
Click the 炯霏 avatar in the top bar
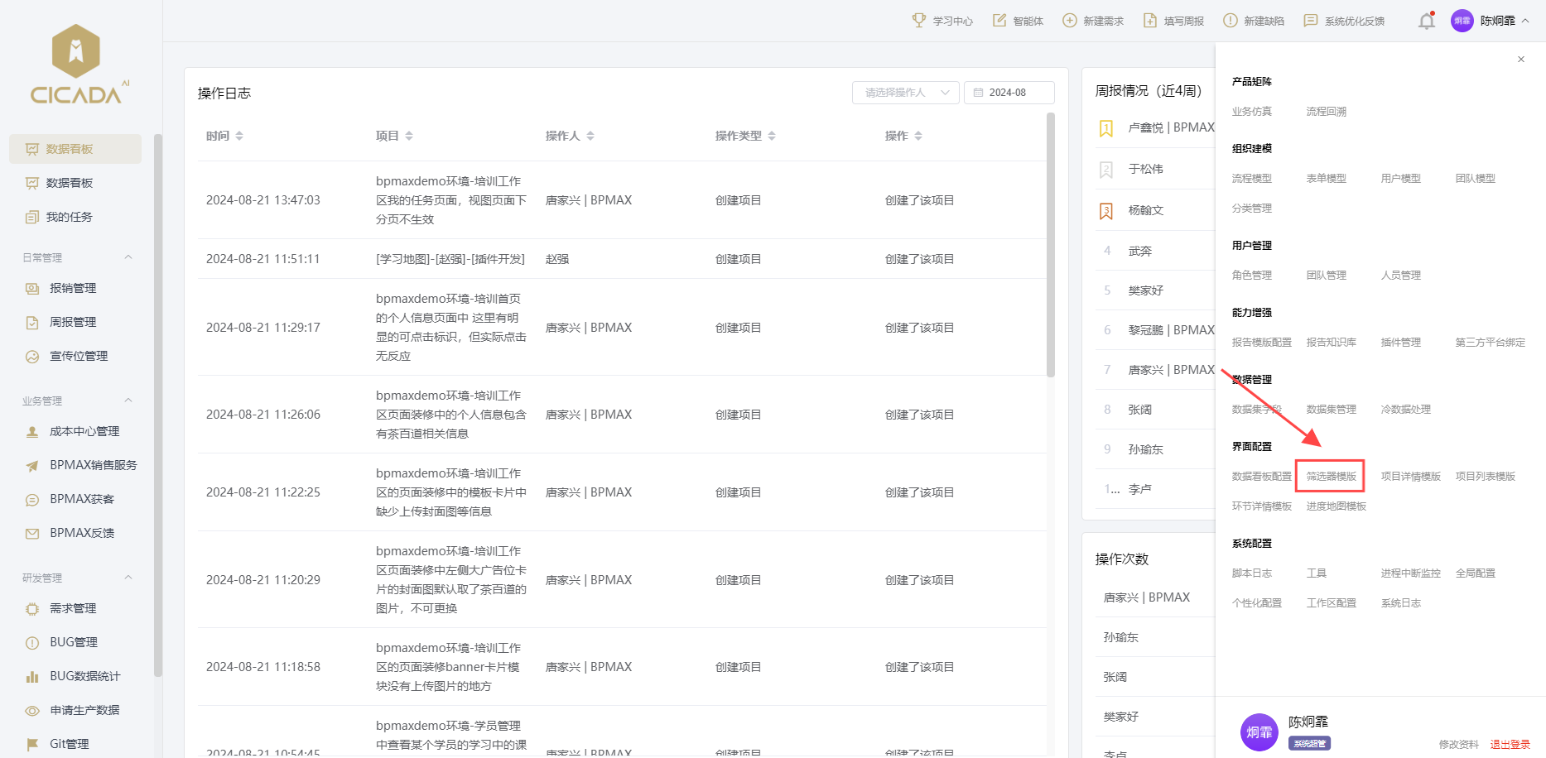(x=1462, y=21)
